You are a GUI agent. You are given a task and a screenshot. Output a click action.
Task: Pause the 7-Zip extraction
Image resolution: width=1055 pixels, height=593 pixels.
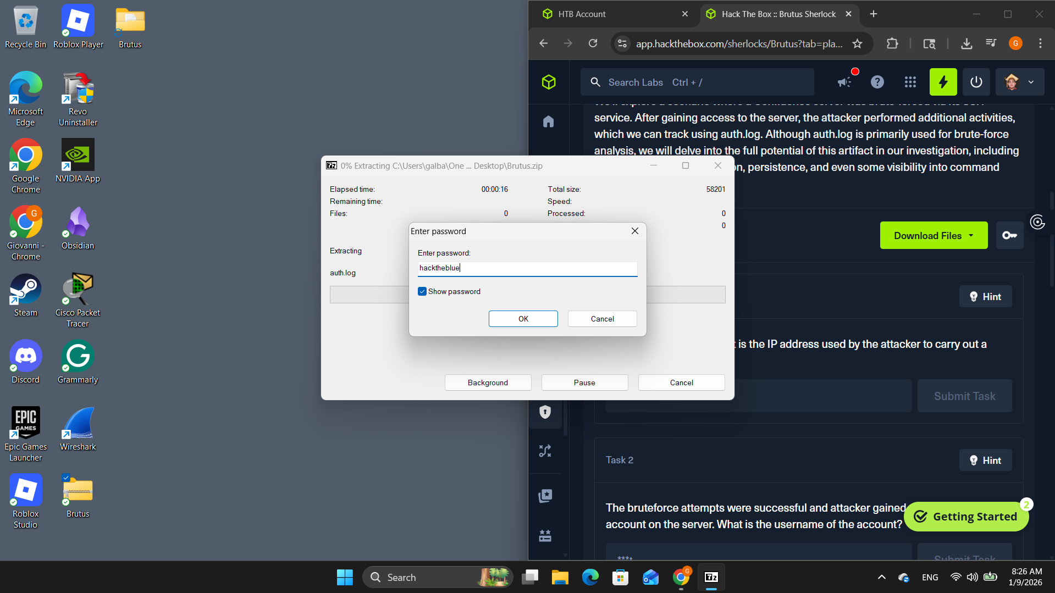(x=584, y=383)
